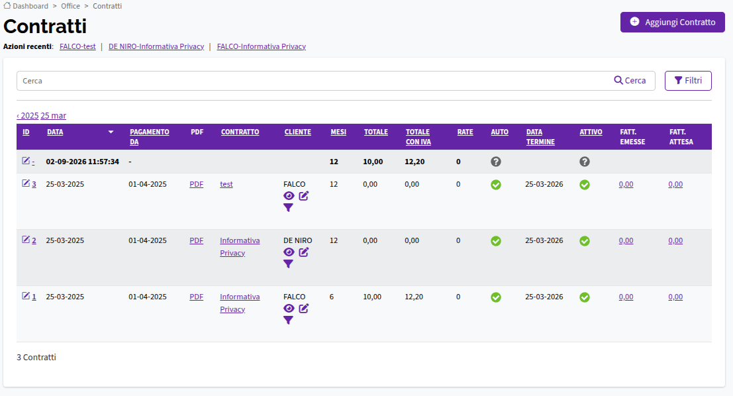Screen dimensions: 733x396
Task: Click the edit icon in the 02-09-2026 row
Action: (x=26, y=161)
